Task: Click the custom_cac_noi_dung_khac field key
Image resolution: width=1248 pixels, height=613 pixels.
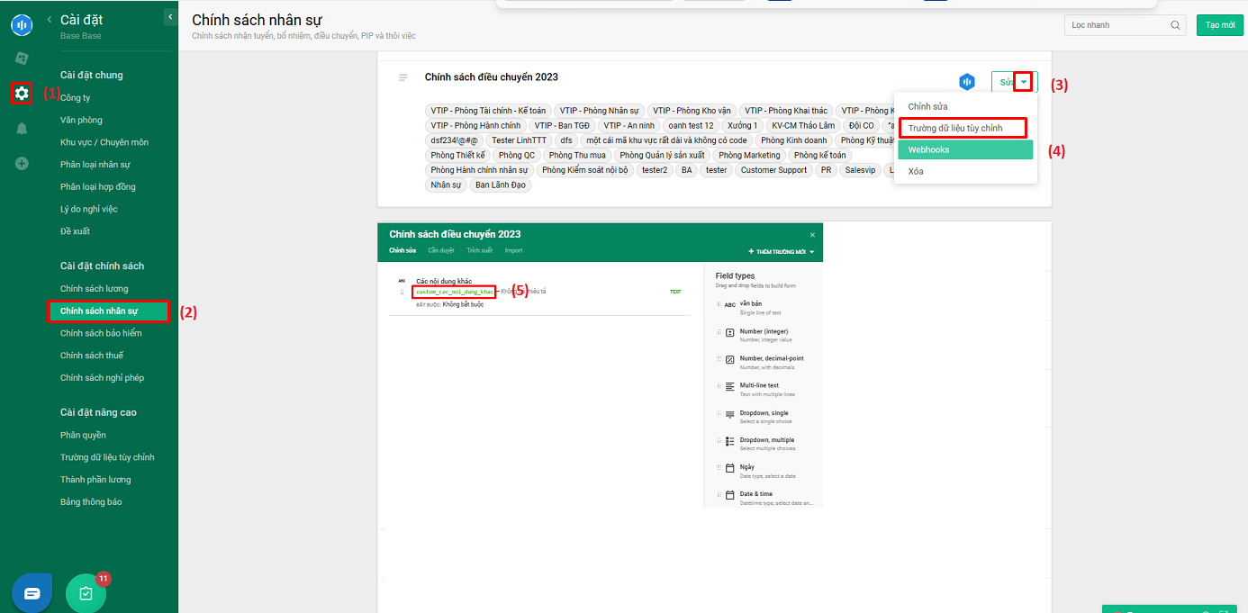Action: (454, 292)
